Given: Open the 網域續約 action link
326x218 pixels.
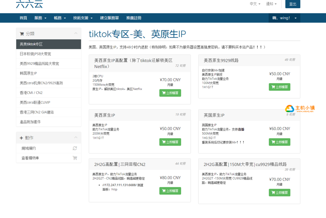Looking at the screenshot, I should [x=49, y=148].
